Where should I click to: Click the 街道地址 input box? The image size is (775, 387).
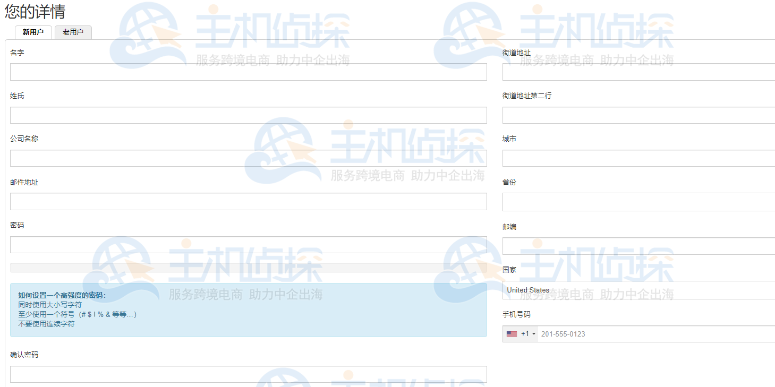pyautogui.click(x=637, y=71)
